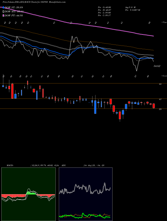The image size is (167, 221).
Task: Select the Pre O: 40.00 value
Action: pyautogui.click(x=105, y=7)
